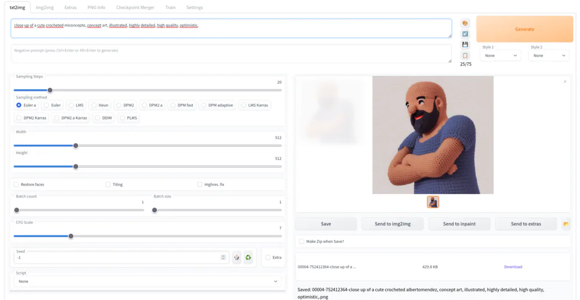This screenshot has height=300, width=580.
Task: Open the Settings tab
Action: (195, 7)
